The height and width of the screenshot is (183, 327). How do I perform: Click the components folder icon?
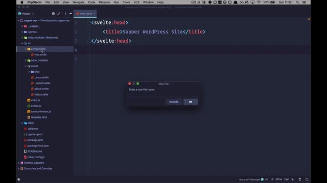(29, 49)
